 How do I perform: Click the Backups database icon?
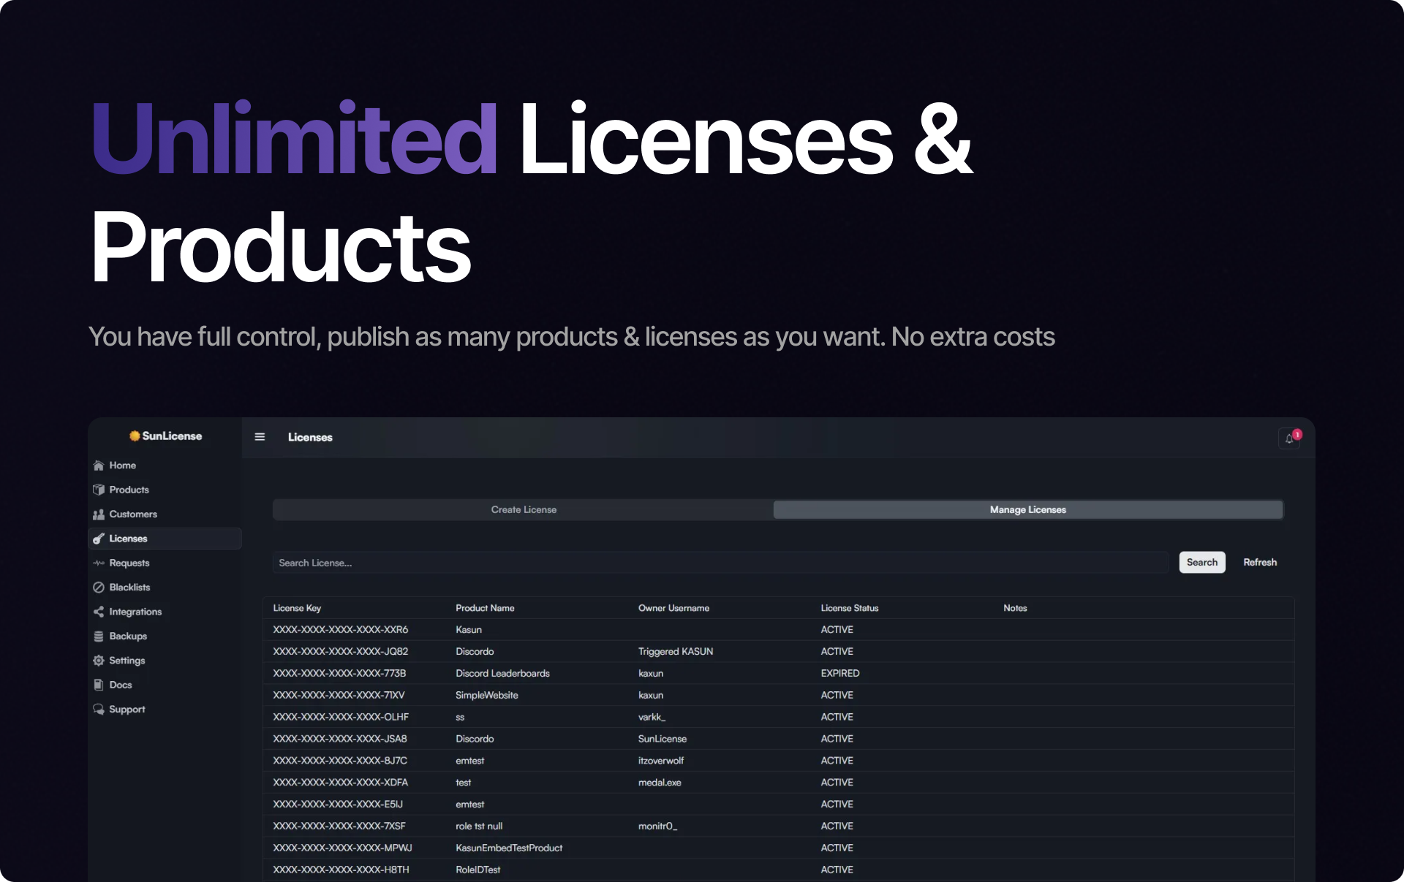pyautogui.click(x=99, y=636)
